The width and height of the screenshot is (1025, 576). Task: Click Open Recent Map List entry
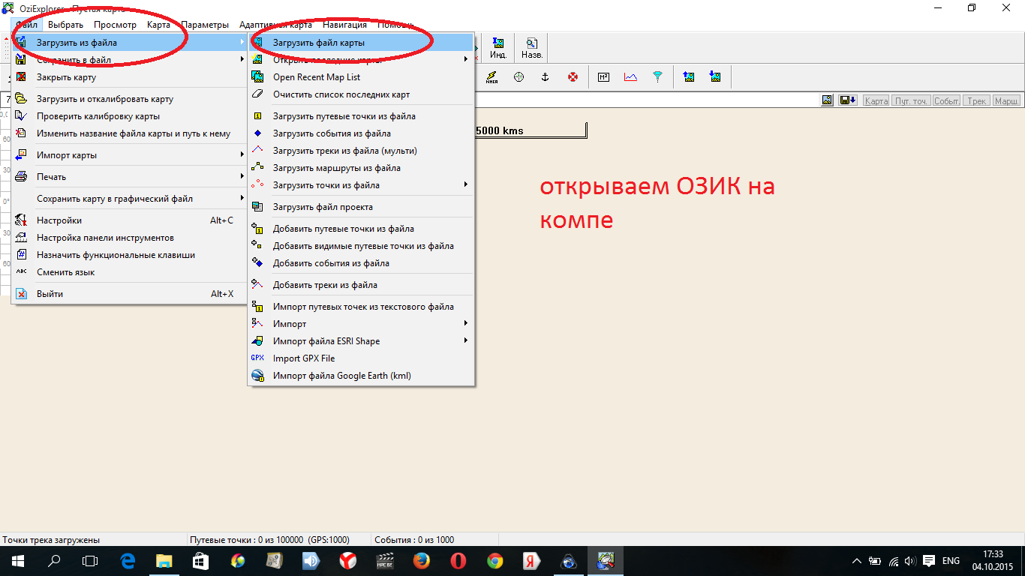pos(316,77)
